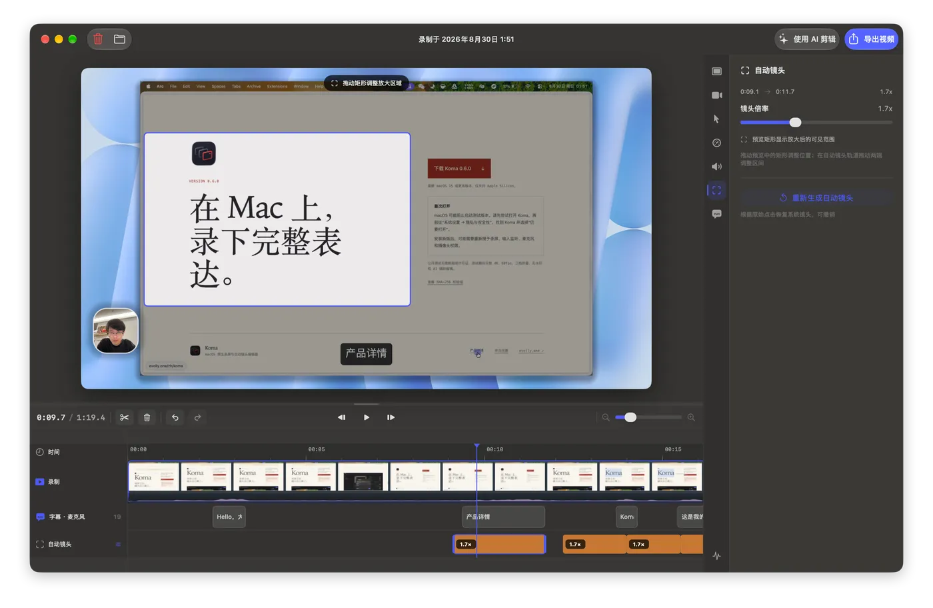The height and width of the screenshot is (608, 933).
Task: Click the 镜头倍率 label
Action: (x=754, y=109)
